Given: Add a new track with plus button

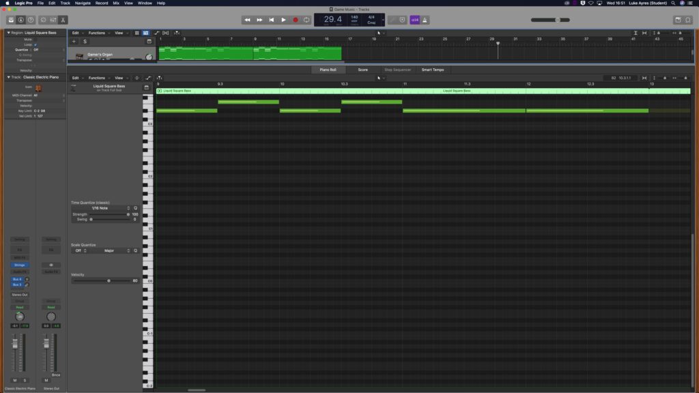Looking at the screenshot, I should pos(74,42).
